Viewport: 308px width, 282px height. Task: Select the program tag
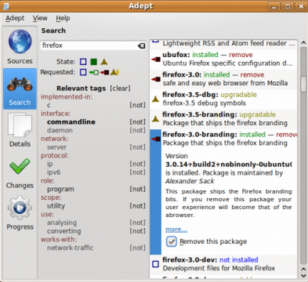click(x=60, y=189)
